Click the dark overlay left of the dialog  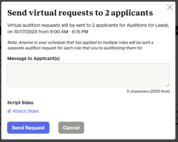1,71
